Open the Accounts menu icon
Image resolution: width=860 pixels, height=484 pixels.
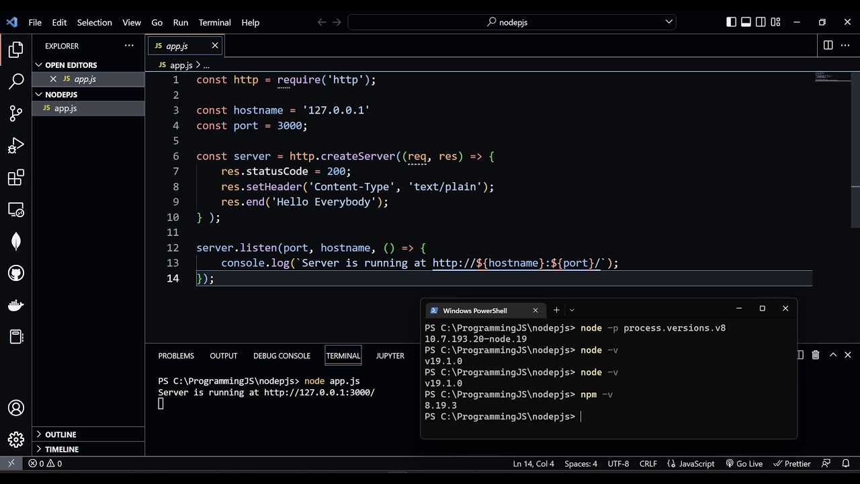(x=16, y=408)
